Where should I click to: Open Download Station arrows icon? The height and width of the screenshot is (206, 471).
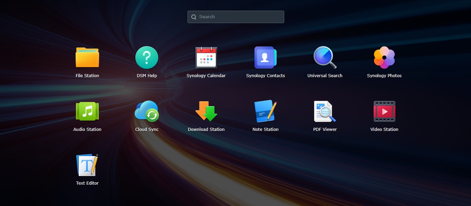(x=206, y=111)
